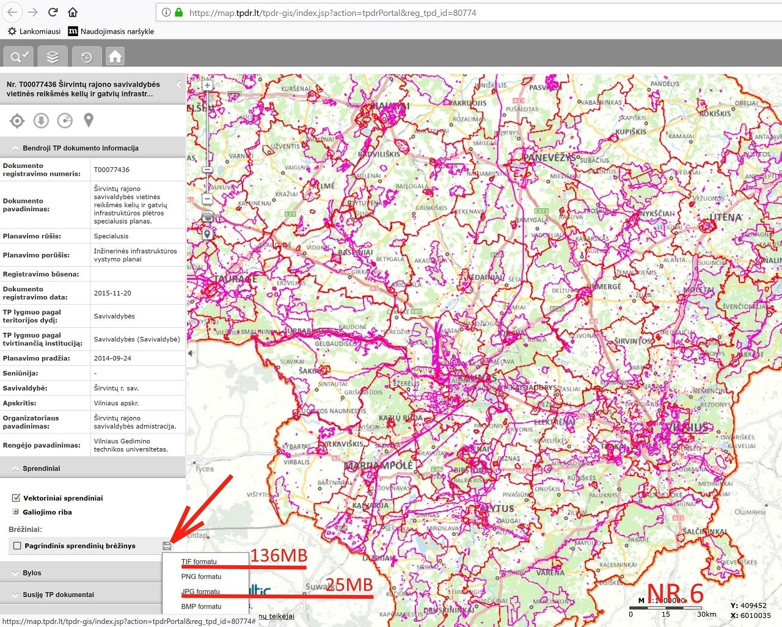Click the registration date 2015-11-20
The width and height of the screenshot is (782, 627).
pos(112,293)
